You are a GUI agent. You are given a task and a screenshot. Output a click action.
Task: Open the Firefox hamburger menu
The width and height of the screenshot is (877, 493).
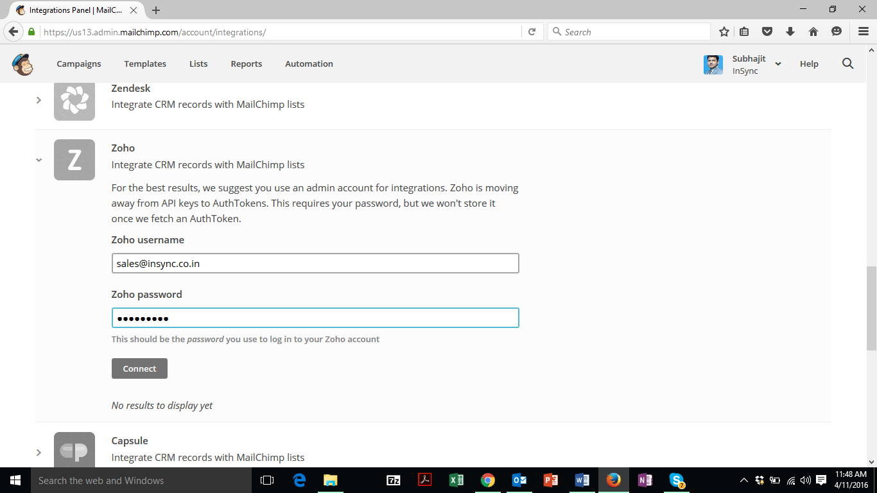click(864, 31)
